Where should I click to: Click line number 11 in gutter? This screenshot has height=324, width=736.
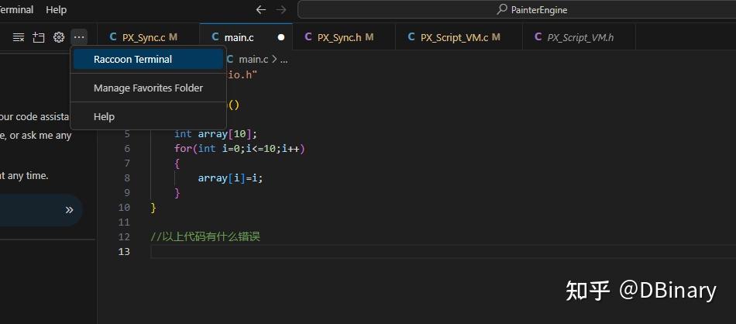click(124, 222)
